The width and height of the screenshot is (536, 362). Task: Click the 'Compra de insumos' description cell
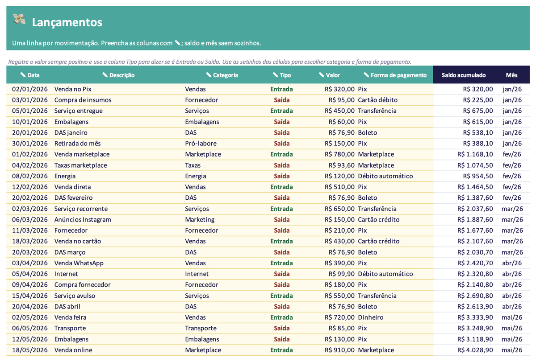(118, 100)
